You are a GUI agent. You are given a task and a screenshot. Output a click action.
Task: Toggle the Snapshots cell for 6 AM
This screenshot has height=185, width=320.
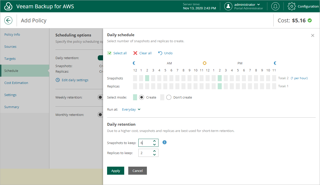[x=171, y=78]
